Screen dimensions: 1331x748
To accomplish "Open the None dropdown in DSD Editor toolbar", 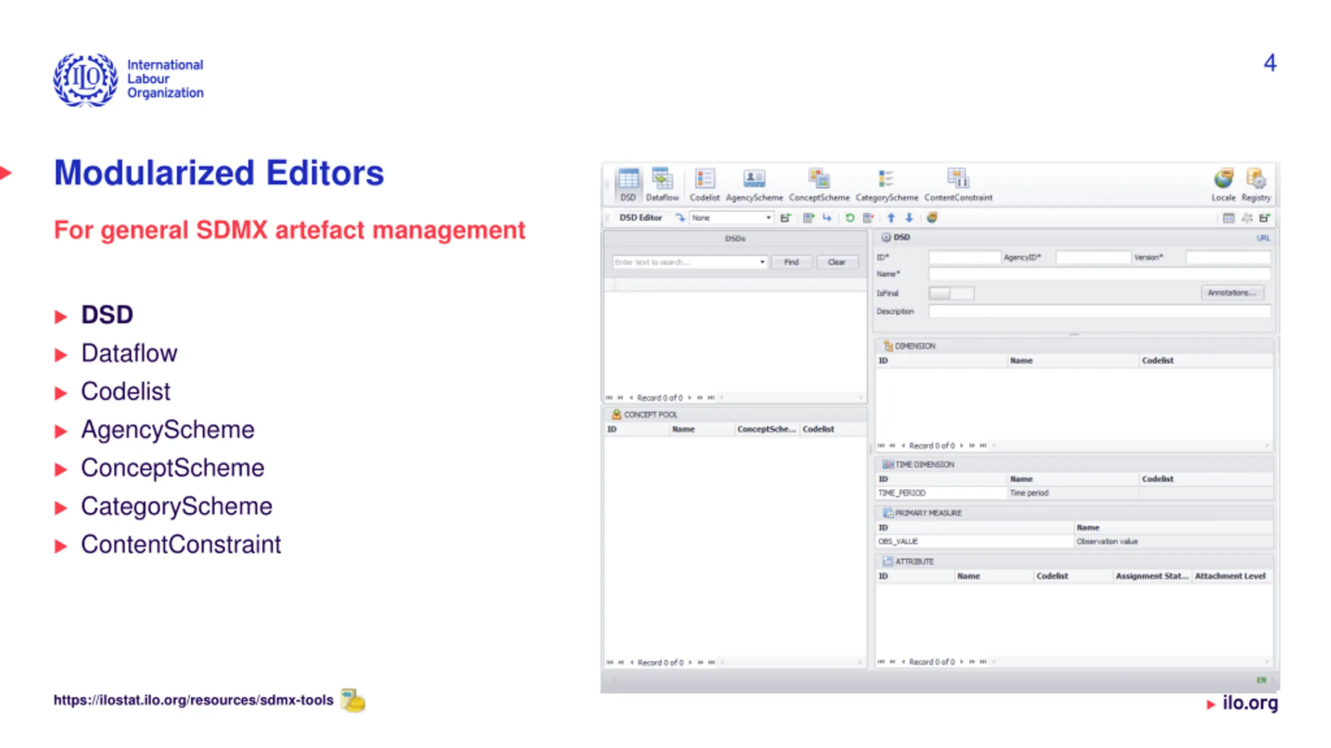I will pos(731,218).
